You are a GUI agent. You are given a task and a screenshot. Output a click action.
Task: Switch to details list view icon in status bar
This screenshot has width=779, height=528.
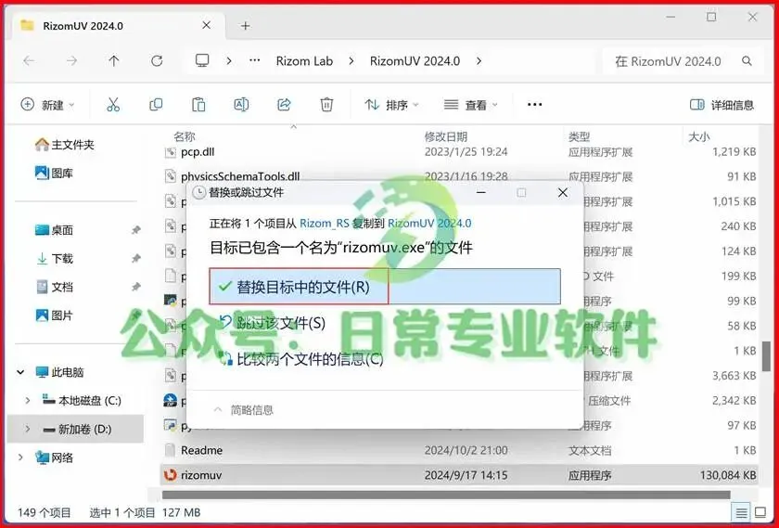741,512
